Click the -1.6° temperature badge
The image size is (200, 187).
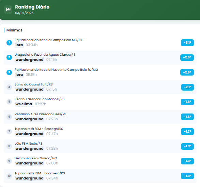(187, 117)
